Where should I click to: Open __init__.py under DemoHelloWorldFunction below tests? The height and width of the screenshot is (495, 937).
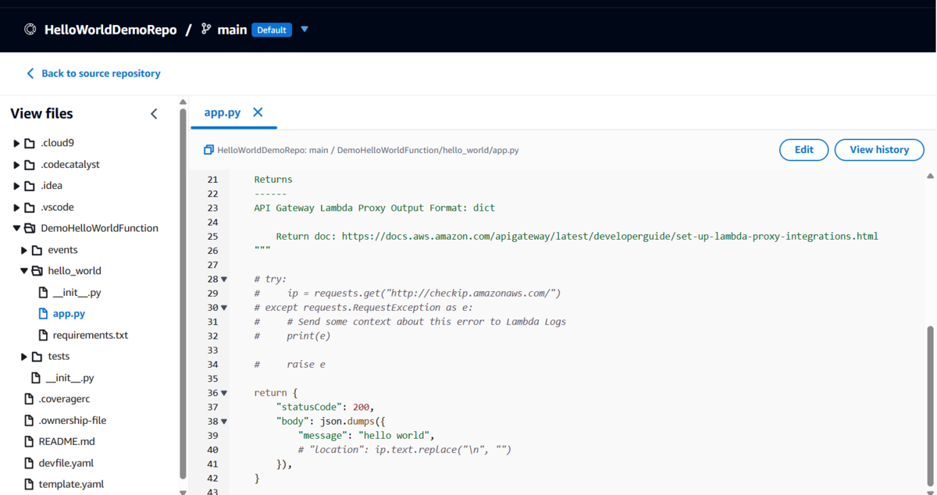[69, 378]
